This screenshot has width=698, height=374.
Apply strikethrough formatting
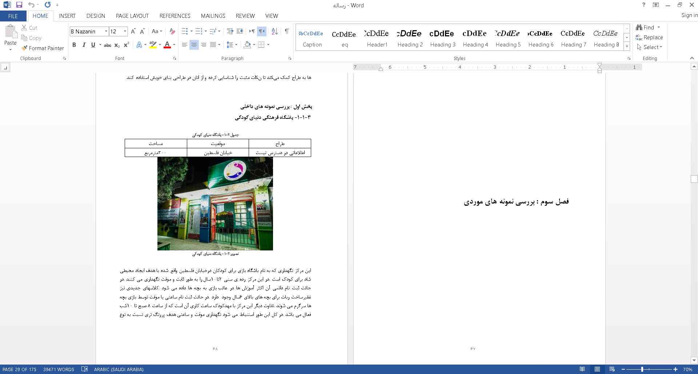(107, 45)
